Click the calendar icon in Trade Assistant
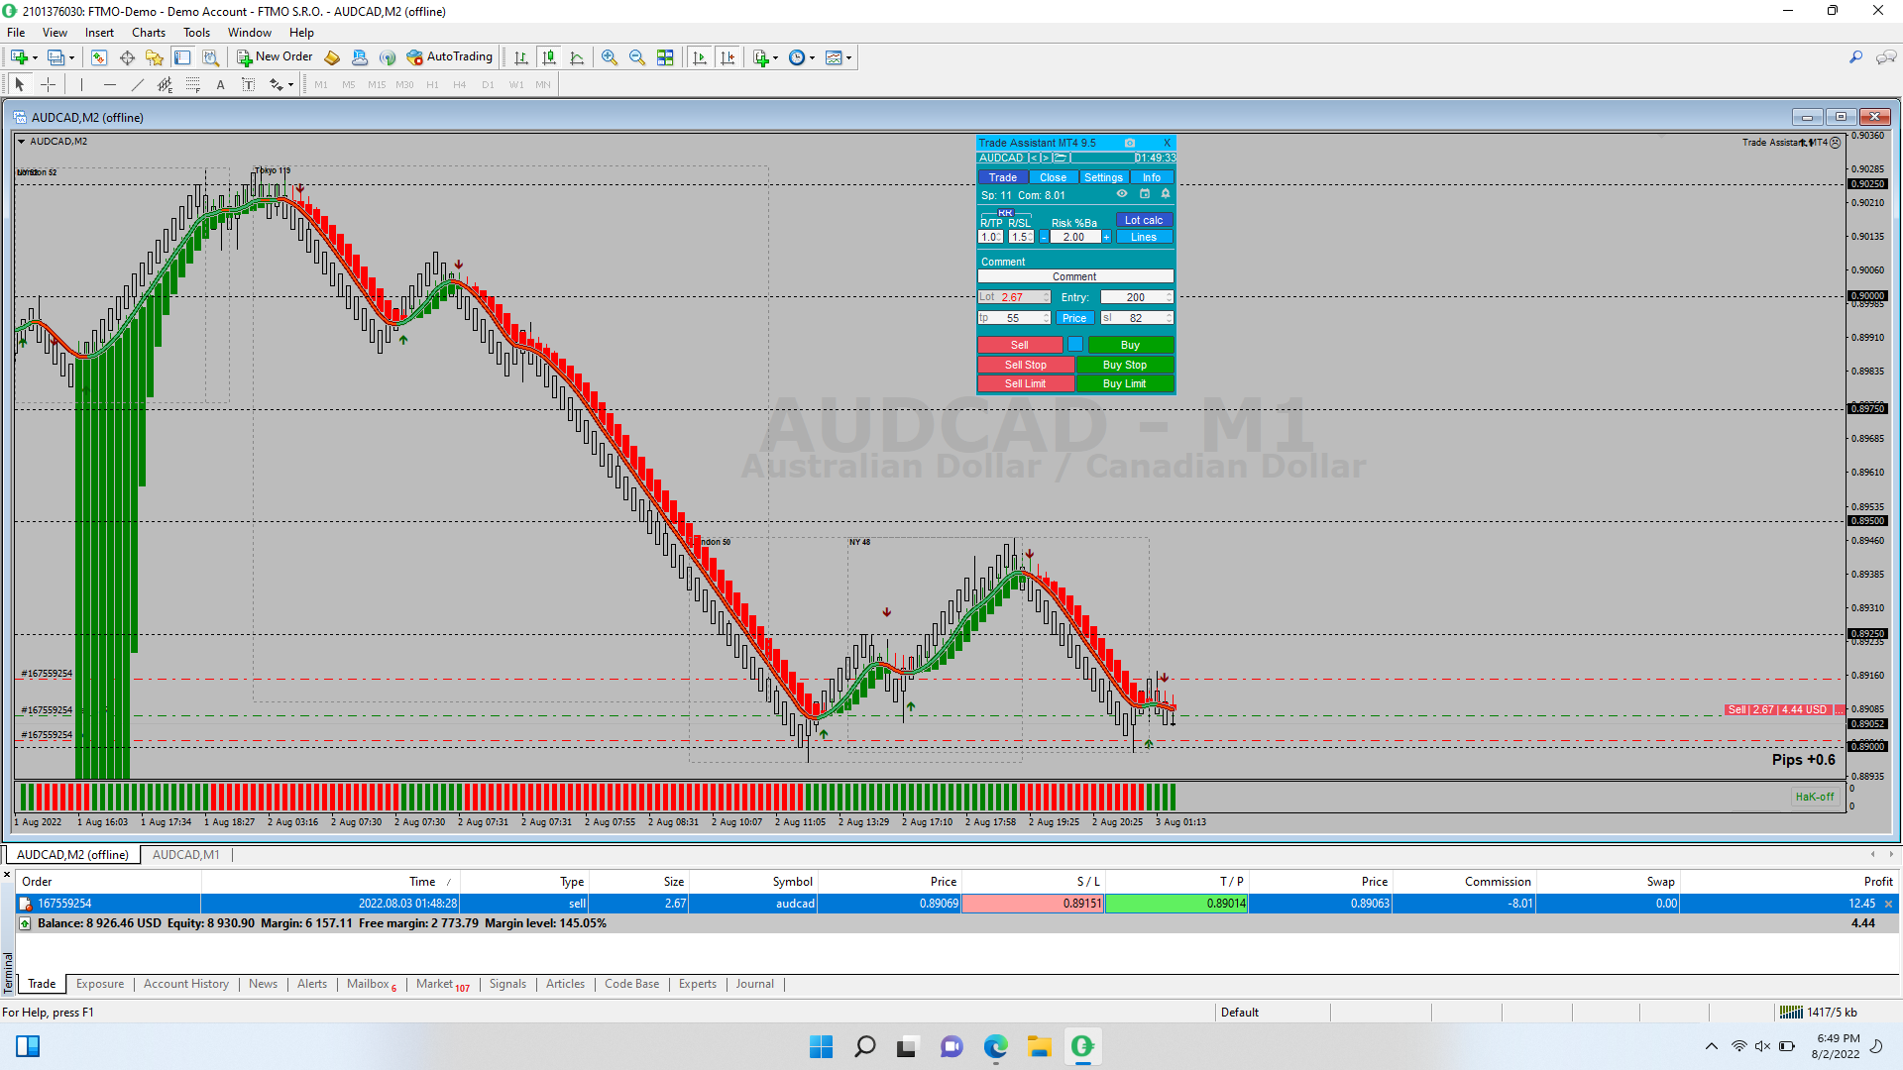The height and width of the screenshot is (1070, 1903). (x=1144, y=194)
